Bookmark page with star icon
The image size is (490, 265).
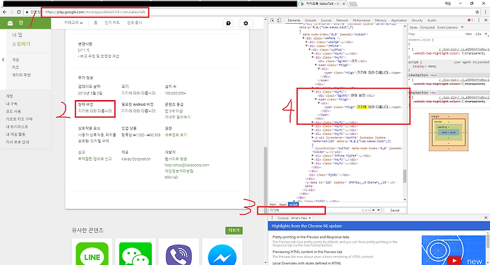477,12
